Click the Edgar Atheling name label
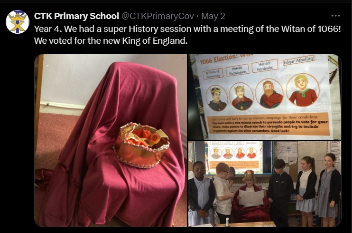Image resolution: width=352 pixels, height=233 pixels. (298, 60)
